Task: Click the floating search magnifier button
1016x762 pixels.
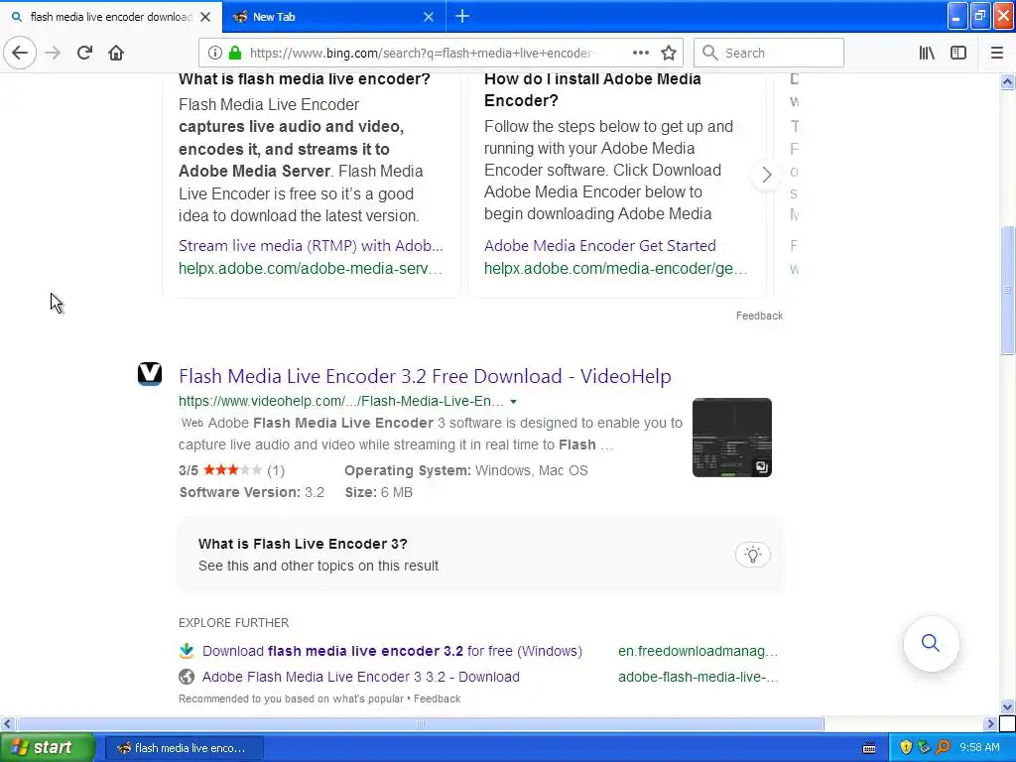Action: point(931,643)
